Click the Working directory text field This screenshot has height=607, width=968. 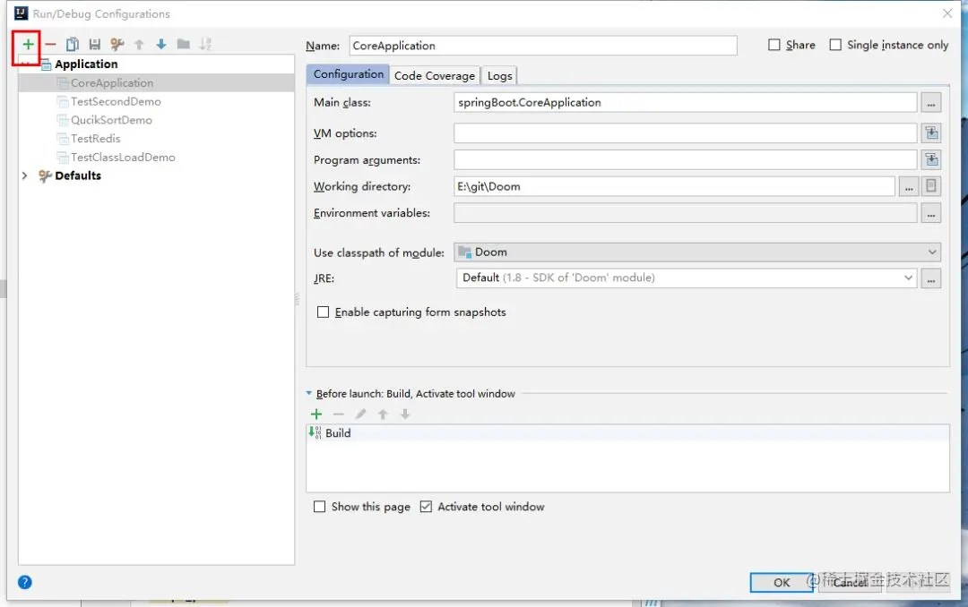[674, 186]
